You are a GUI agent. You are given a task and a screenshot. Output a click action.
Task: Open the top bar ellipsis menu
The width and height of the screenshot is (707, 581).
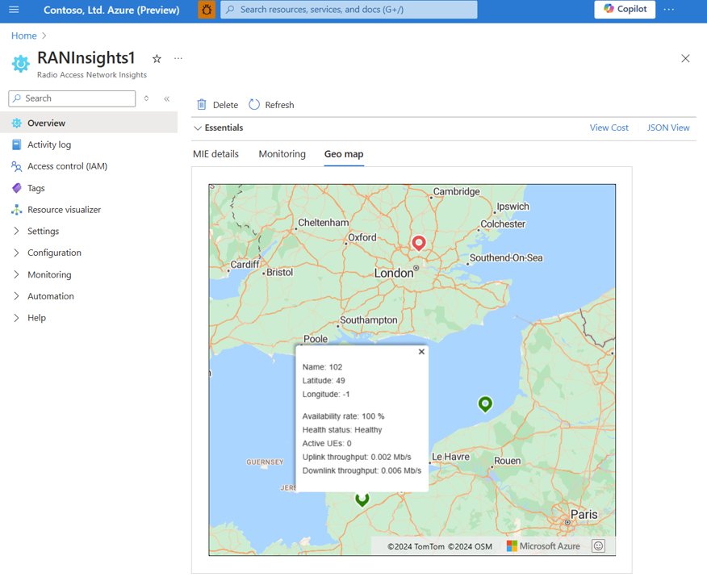tap(669, 10)
